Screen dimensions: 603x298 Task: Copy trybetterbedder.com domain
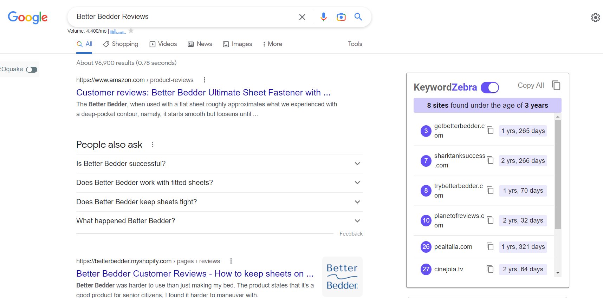pyautogui.click(x=490, y=191)
